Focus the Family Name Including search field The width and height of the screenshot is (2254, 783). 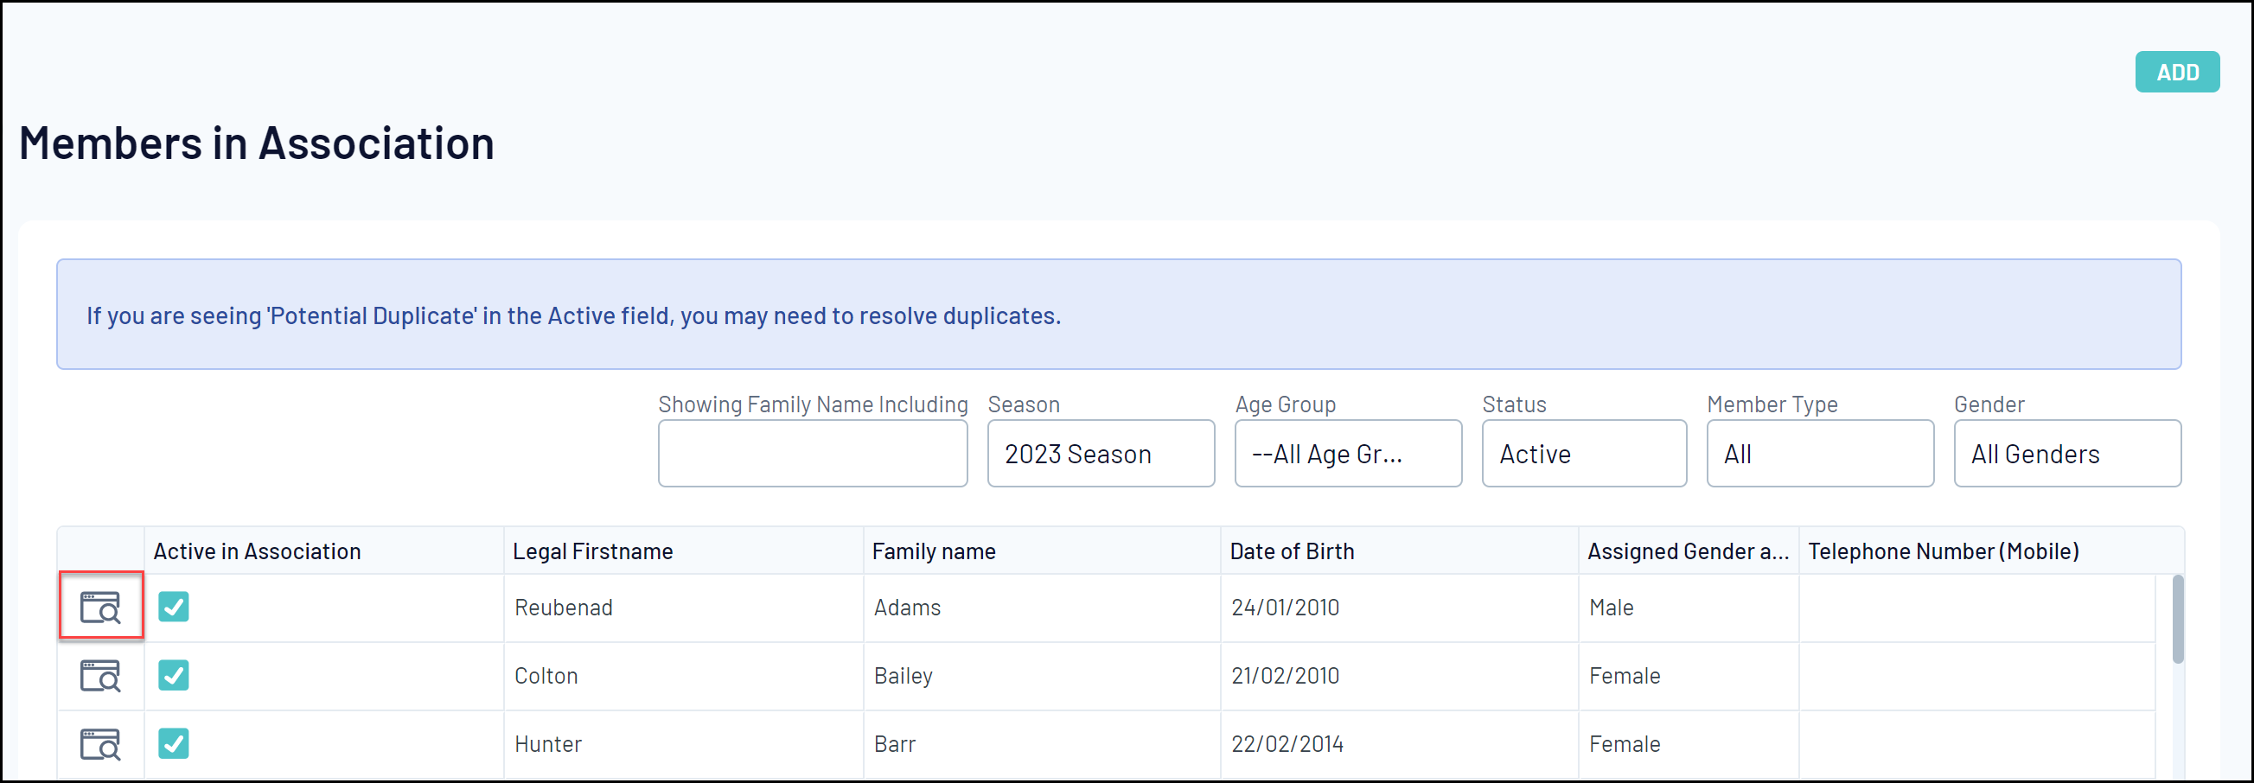click(812, 453)
